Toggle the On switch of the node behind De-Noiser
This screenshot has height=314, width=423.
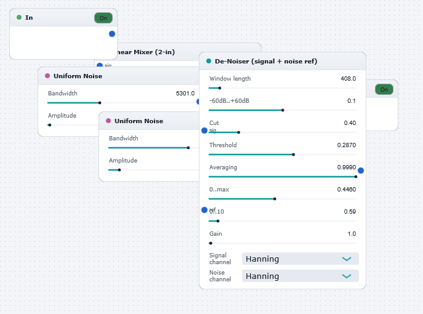(x=384, y=89)
